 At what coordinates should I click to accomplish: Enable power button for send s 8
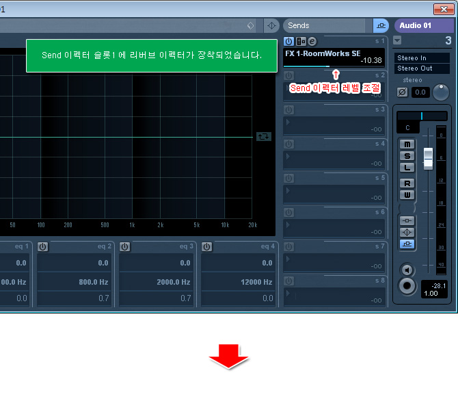(x=288, y=281)
